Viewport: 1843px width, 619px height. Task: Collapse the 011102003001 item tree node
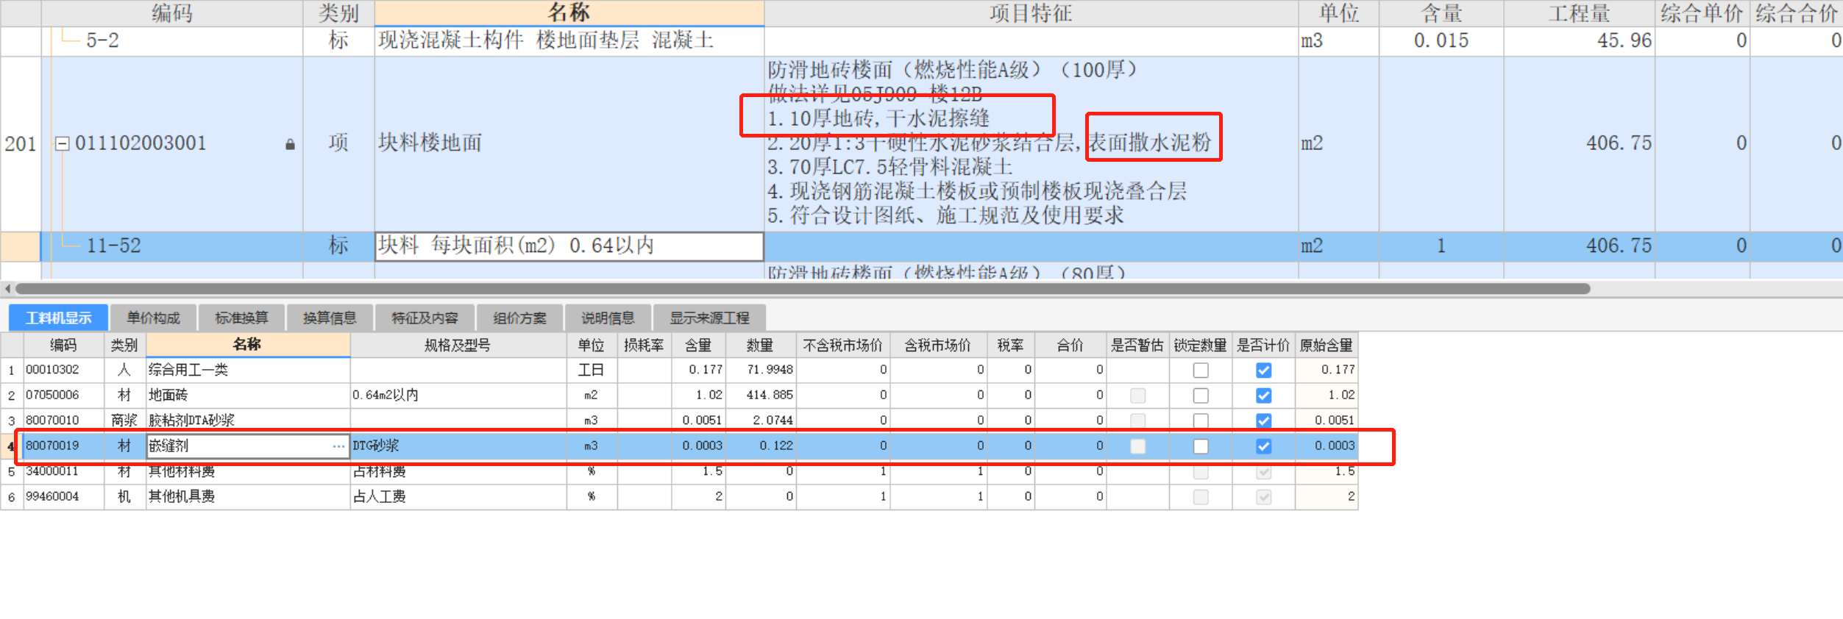pos(63,143)
